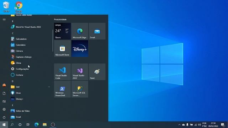Viewport: 228px width, 128px height.
Task: Click the app list scrollbar
Action: (x=53, y=41)
